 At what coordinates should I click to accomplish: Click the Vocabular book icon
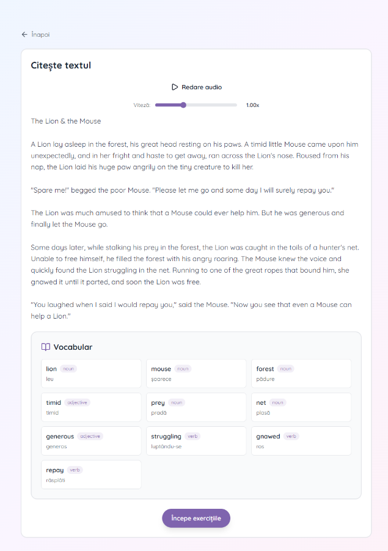[x=46, y=347]
